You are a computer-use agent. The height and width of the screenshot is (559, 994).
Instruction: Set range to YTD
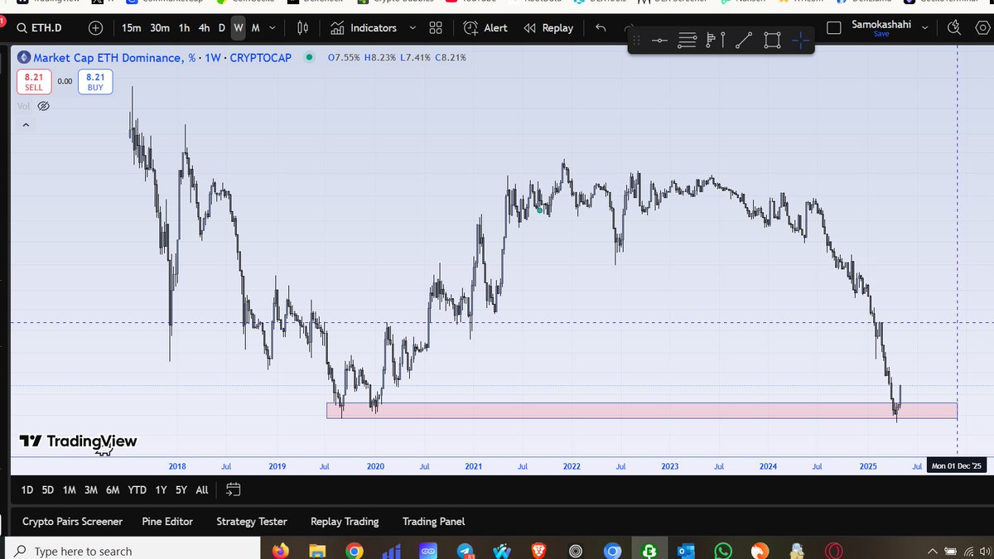pos(138,489)
